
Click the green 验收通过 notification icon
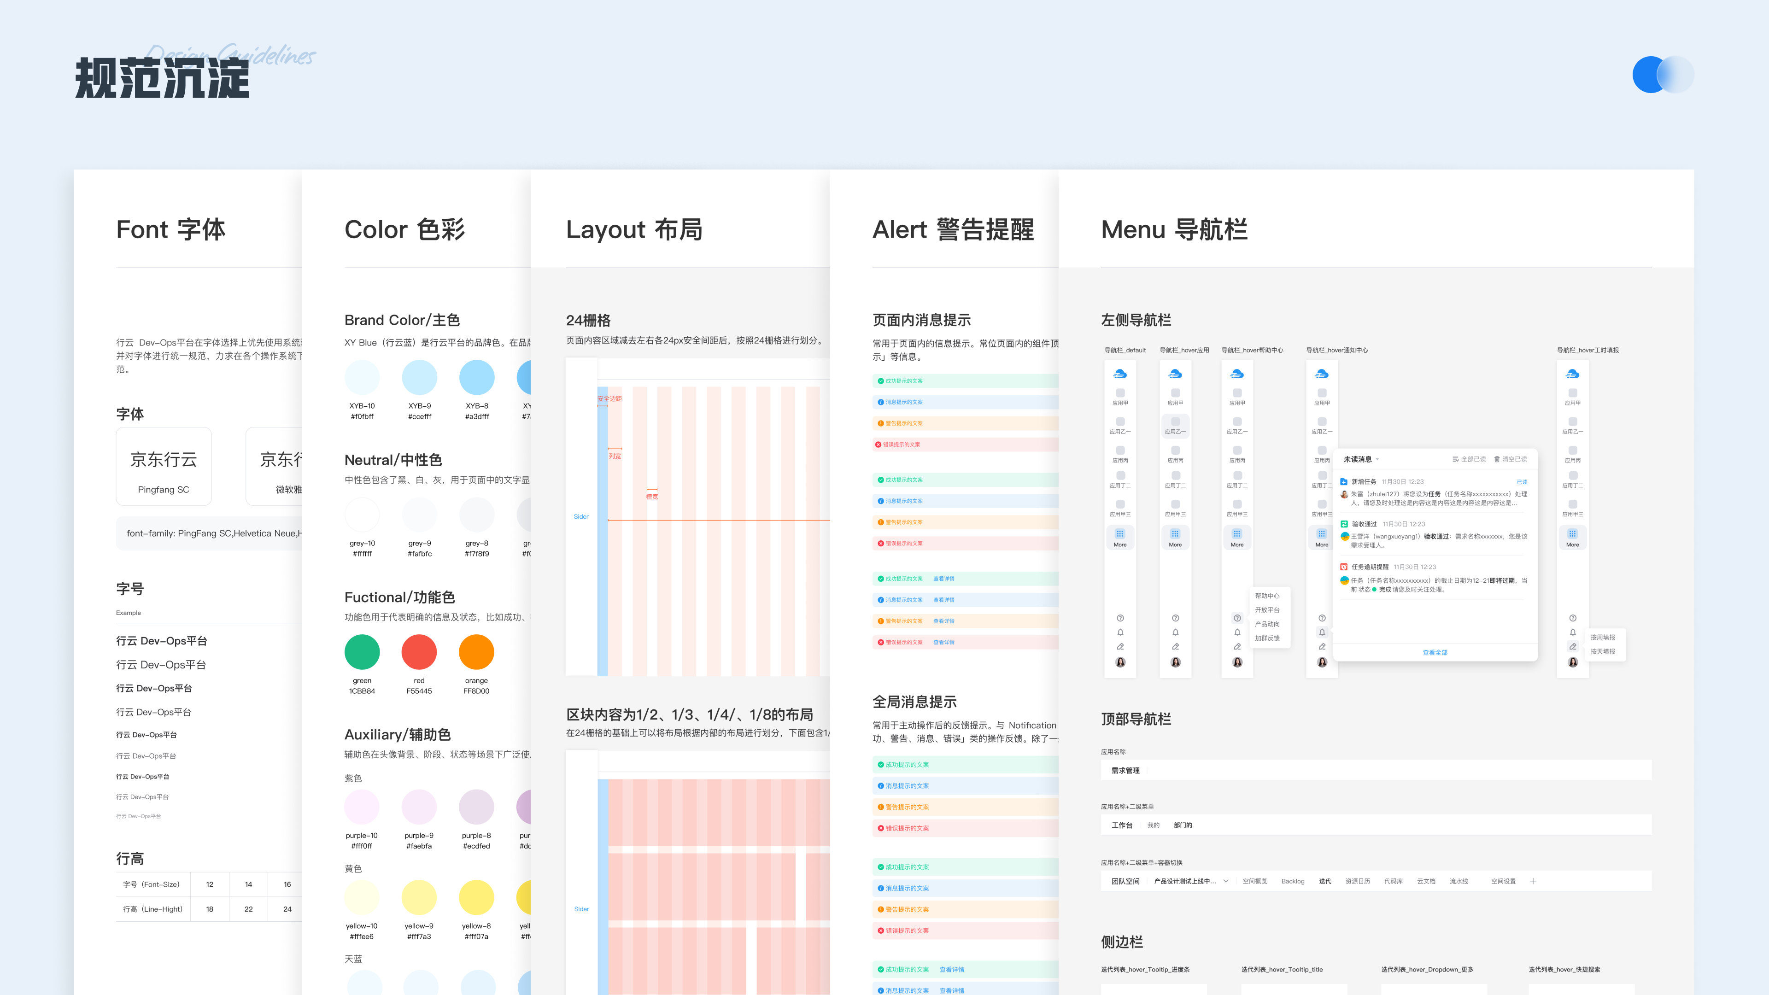tap(1344, 524)
